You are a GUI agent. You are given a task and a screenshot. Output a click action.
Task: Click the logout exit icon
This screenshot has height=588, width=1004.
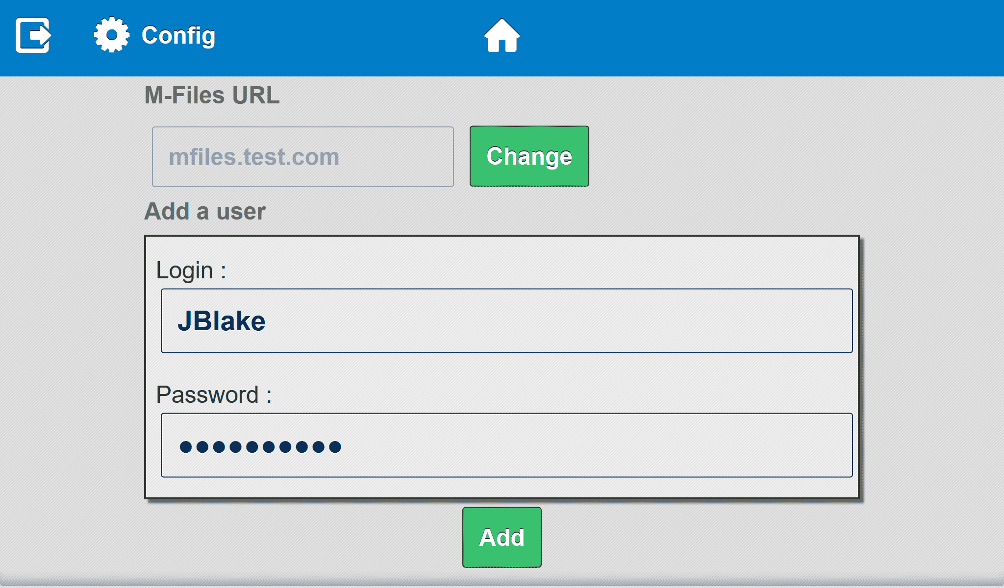click(x=33, y=35)
